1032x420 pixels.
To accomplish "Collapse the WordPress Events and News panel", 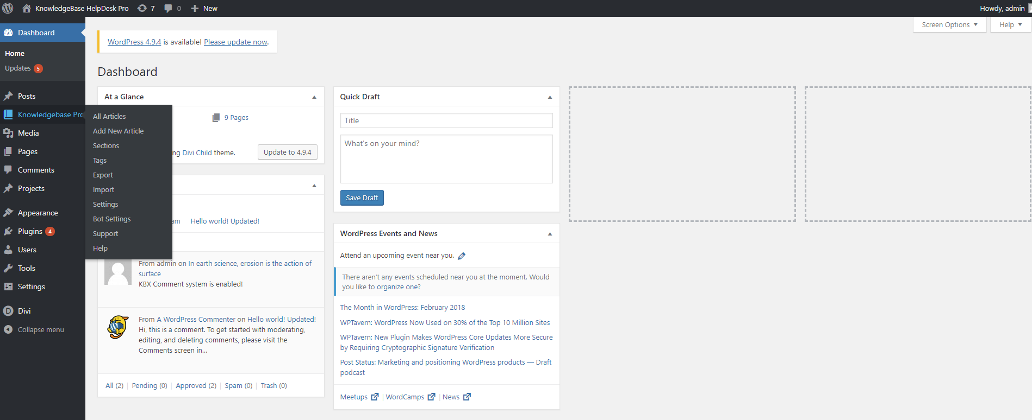I will point(550,234).
